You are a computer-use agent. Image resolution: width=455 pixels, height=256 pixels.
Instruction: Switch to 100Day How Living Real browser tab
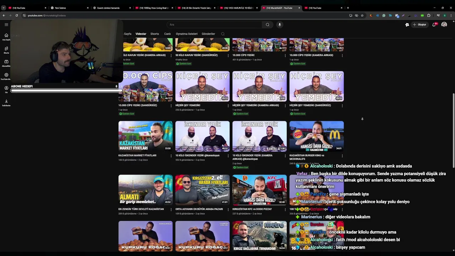coord(154,8)
